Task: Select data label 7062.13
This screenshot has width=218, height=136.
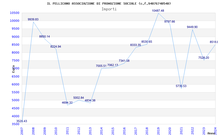Action: [x=113, y=65]
